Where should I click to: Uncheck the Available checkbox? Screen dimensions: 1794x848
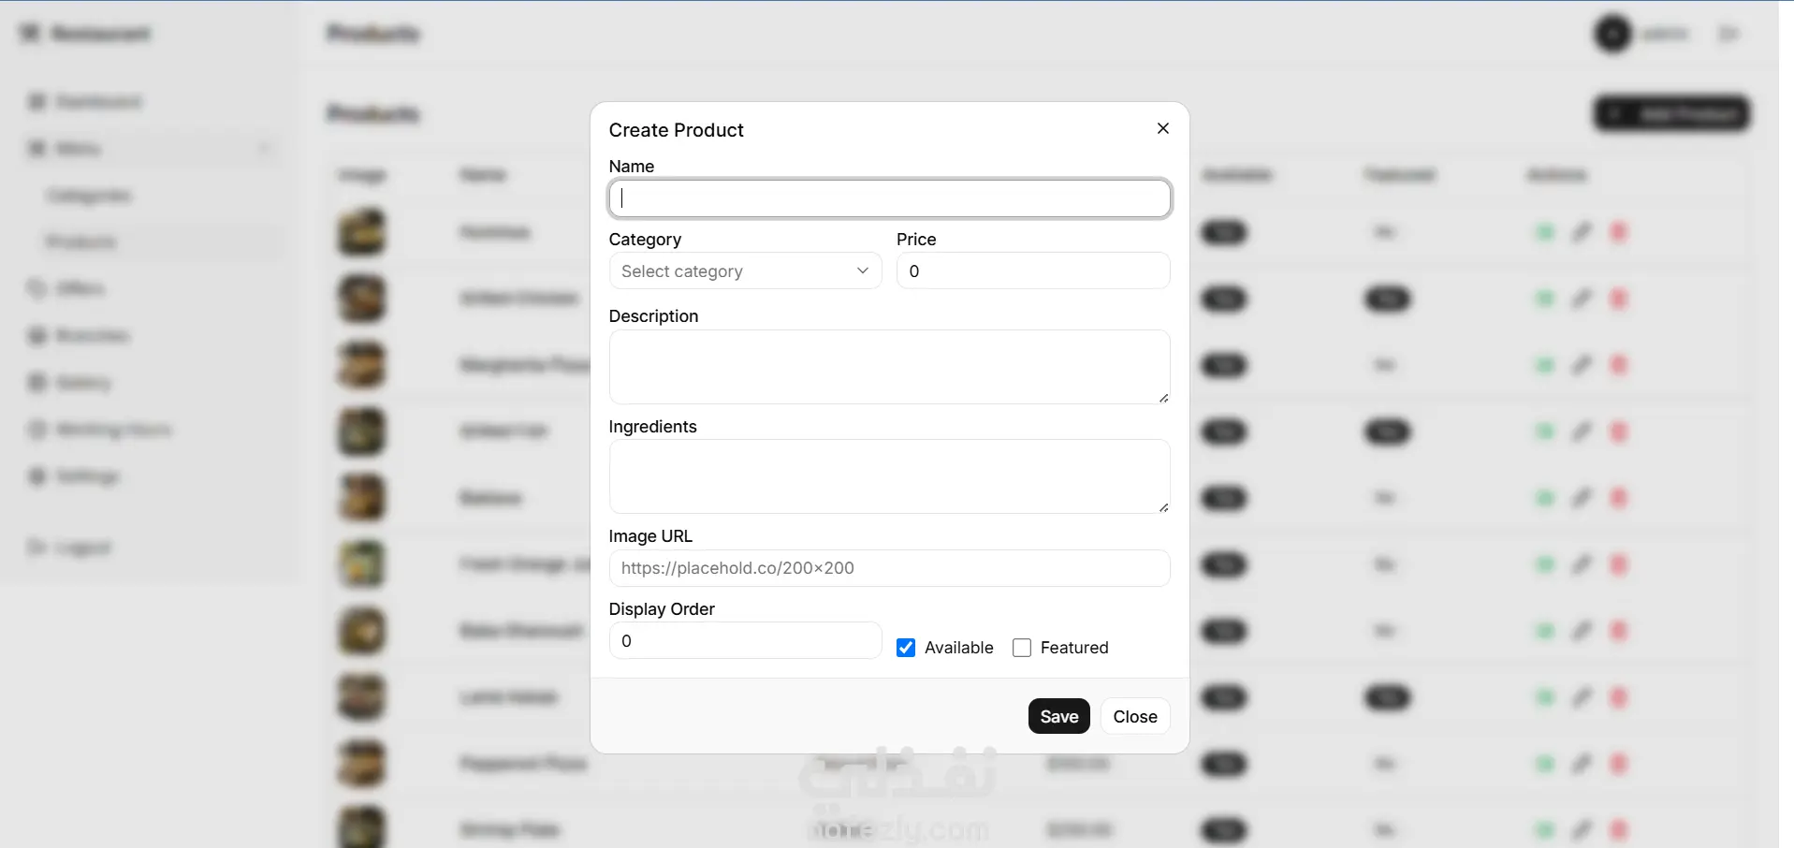[x=906, y=648]
